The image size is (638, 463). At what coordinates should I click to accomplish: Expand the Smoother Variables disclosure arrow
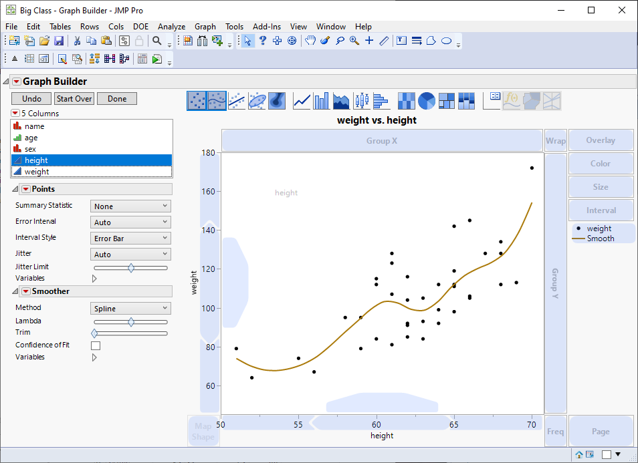click(94, 357)
